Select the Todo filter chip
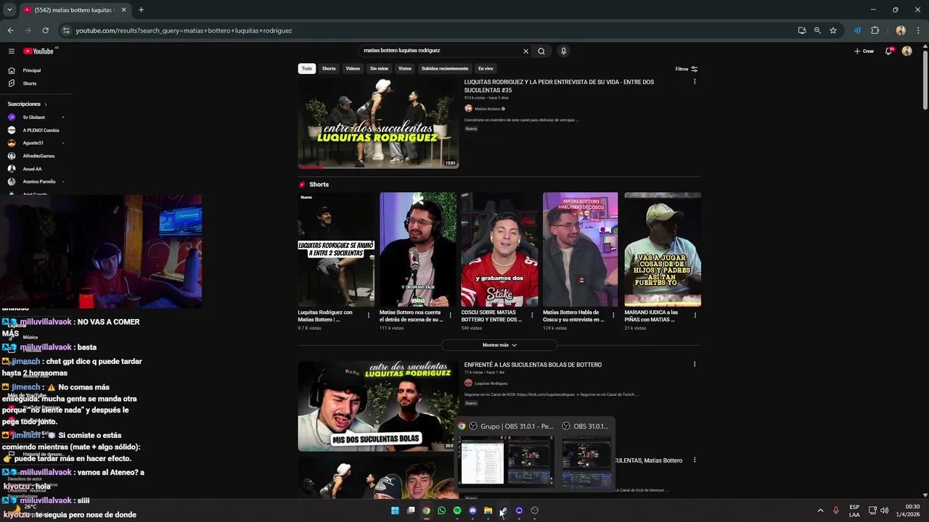This screenshot has width=929, height=522. click(307, 68)
